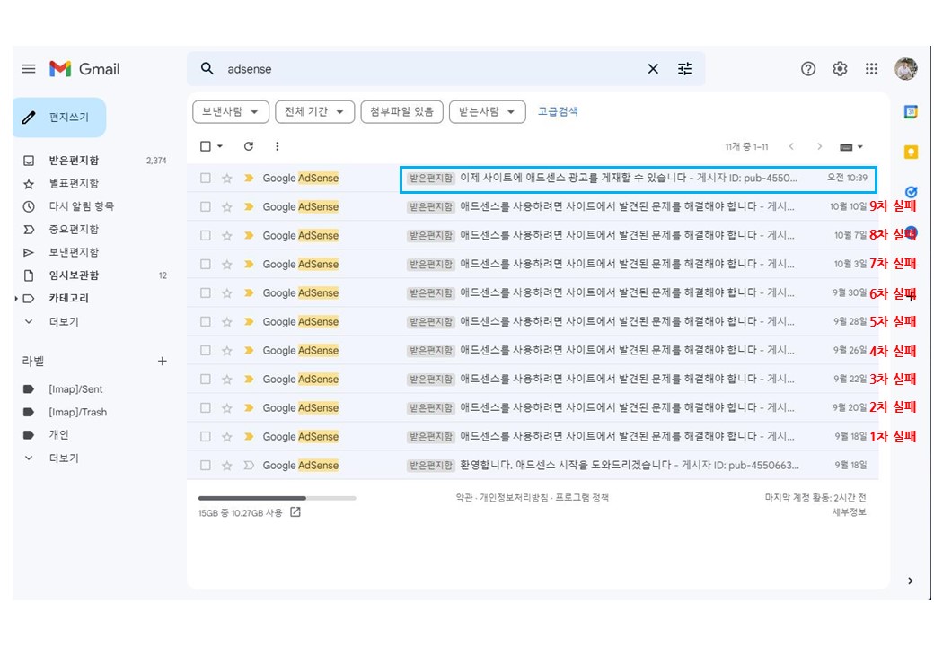Open the Google apps grid
The width and height of the screenshot is (934, 646).
click(871, 69)
